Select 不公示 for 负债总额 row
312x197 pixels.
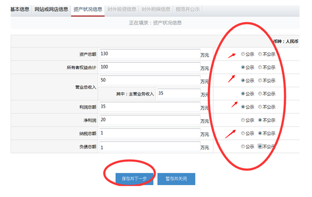(260, 146)
